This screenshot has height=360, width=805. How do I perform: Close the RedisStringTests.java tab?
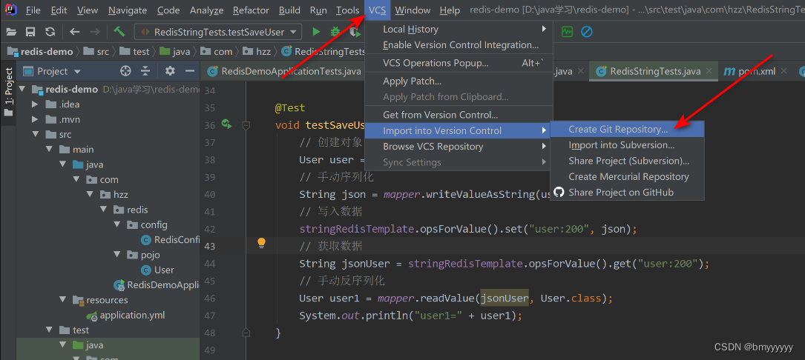click(x=709, y=71)
